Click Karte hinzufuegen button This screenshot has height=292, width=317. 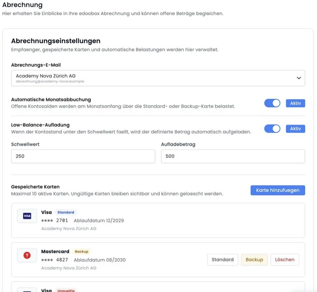(278, 190)
